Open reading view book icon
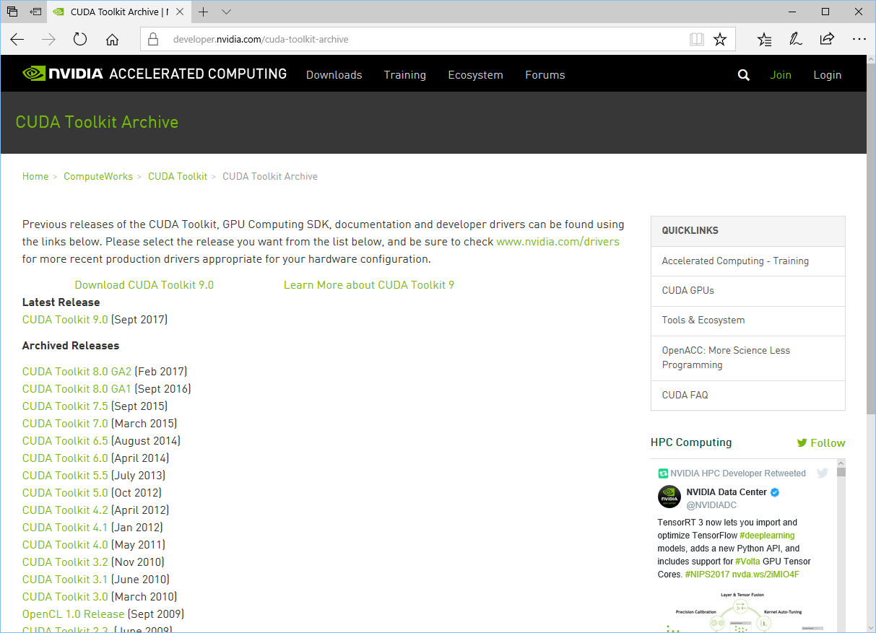The width and height of the screenshot is (876, 633). (x=696, y=40)
